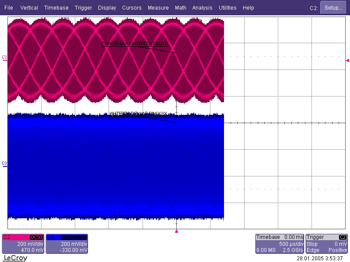The width and height of the screenshot is (350, 262).
Task: Open the Display menu
Action: [x=107, y=8]
